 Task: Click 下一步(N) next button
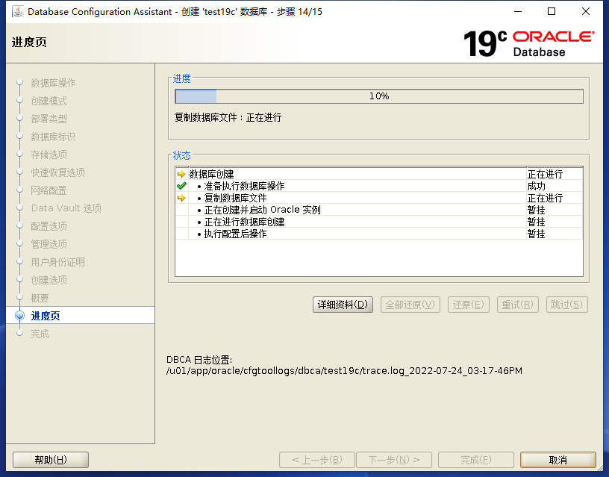click(394, 460)
